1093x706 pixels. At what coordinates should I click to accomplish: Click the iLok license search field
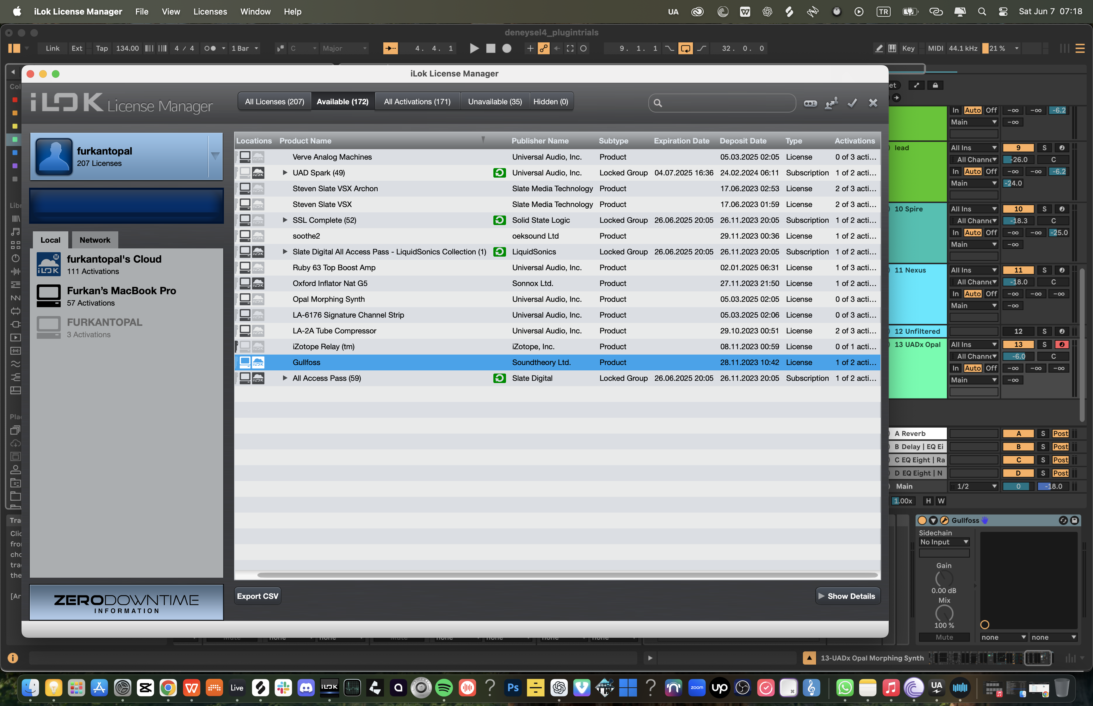[722, 103]
